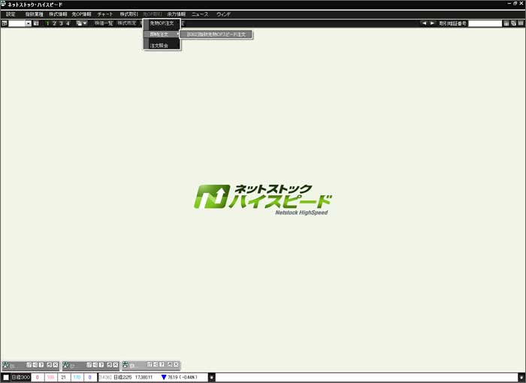
Task: Switch to screen layout 4
Action: click(x=68, y=23)
